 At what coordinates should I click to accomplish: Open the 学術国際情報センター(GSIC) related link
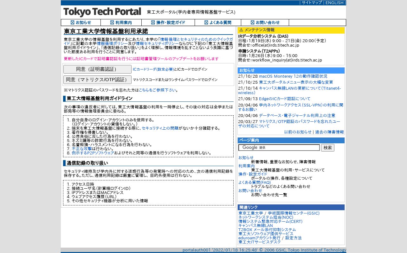[x=294, y=213]
